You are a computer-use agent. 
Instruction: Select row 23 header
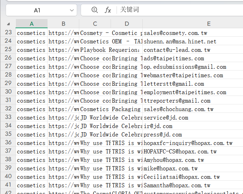[8, 32]
